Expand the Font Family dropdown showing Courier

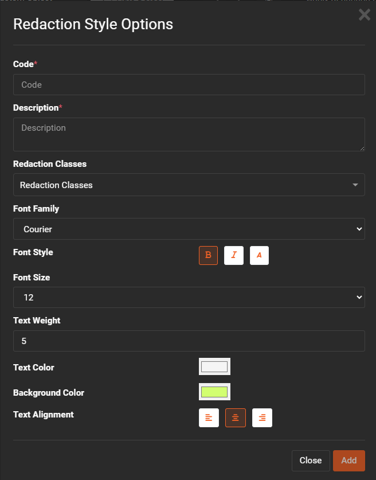pyautogui.click(x=189, y=229)
